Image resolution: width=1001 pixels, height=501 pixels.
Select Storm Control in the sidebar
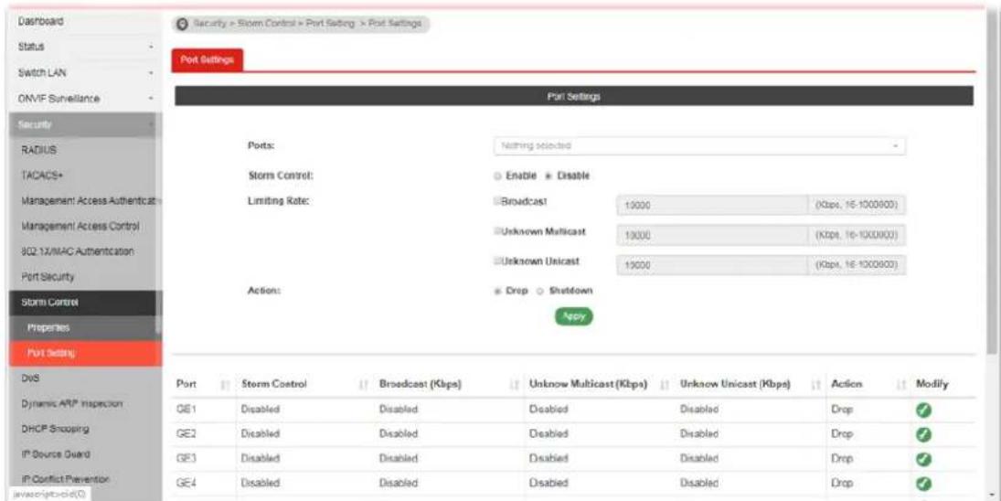pos(86,303)
